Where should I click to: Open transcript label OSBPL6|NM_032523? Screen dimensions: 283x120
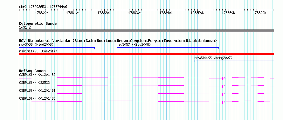click(x=34, y=83)
